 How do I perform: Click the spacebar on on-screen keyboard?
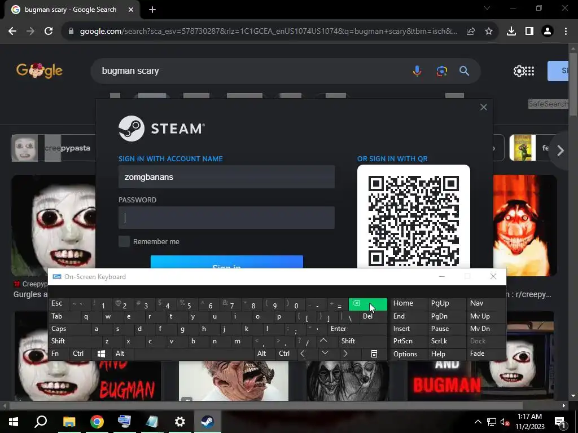[x=193, y=354]
